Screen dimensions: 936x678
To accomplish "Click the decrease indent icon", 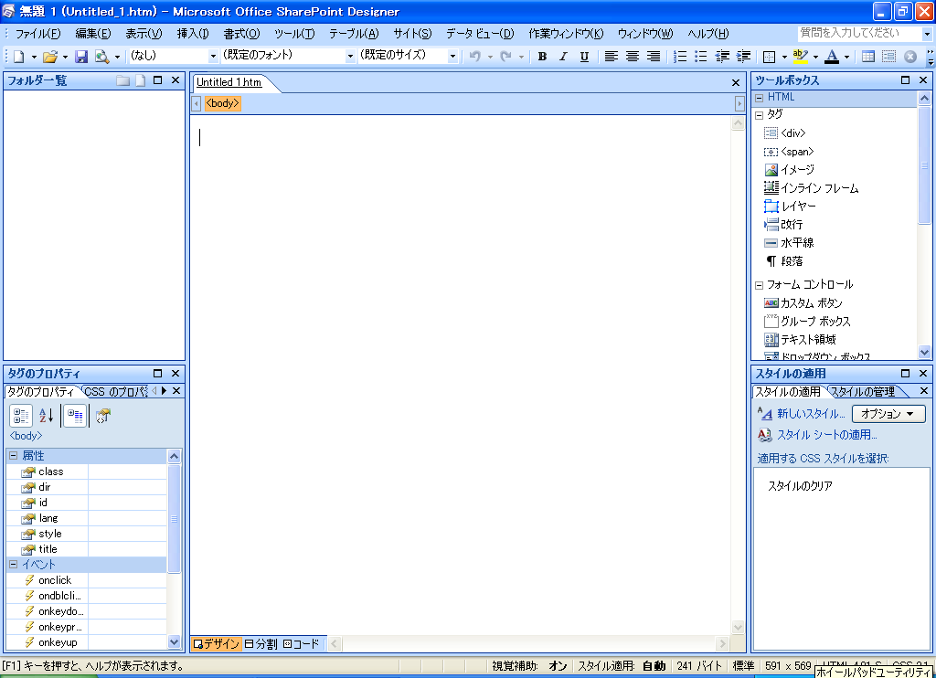I will pyautogui.click(x=722, y=56).
